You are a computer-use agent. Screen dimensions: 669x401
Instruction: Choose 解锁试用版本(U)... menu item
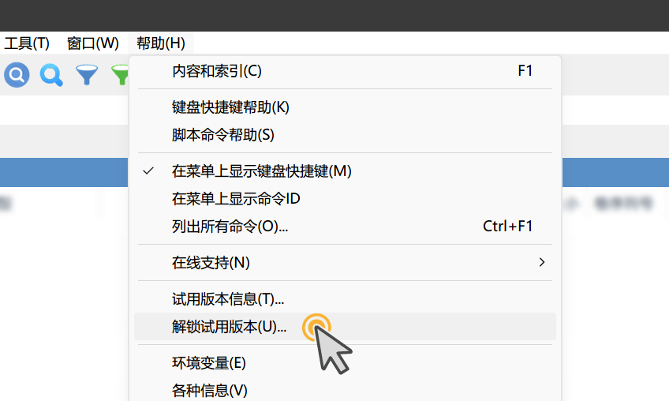coord(345,327)
